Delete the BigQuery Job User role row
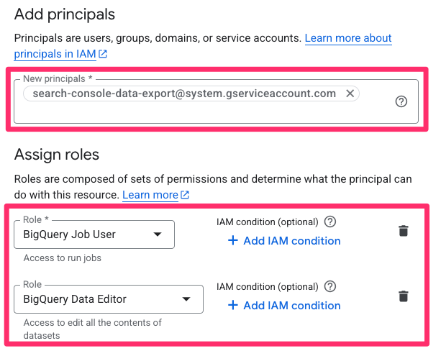The image size is (441, 351). (x=404, y=231)
